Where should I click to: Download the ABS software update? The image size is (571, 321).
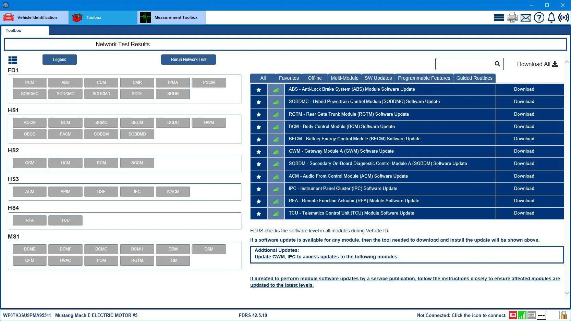point(524,89)
